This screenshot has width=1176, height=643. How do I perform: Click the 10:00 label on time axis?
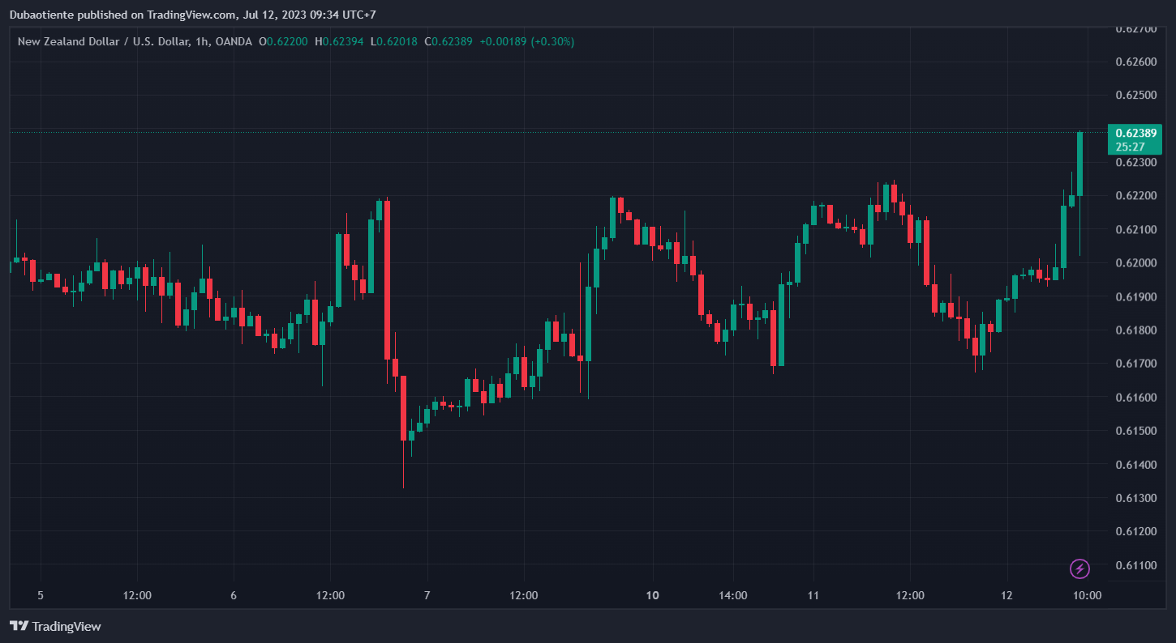click(x=1087, y=595)
